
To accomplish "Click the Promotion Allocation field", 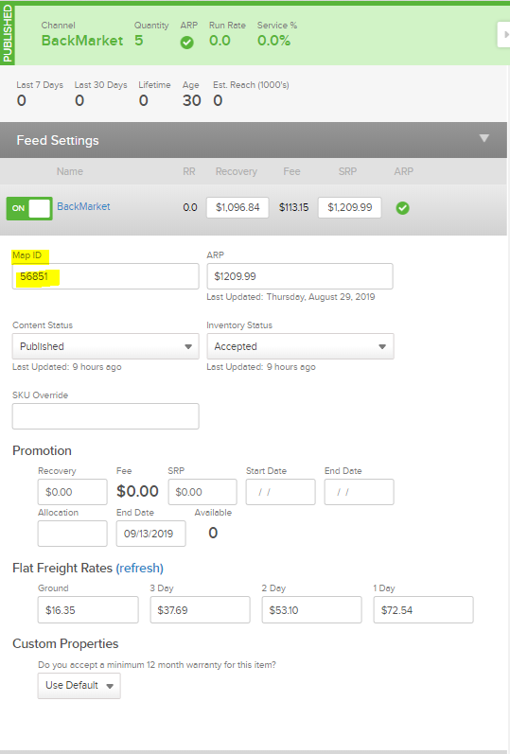I will 72,534.
